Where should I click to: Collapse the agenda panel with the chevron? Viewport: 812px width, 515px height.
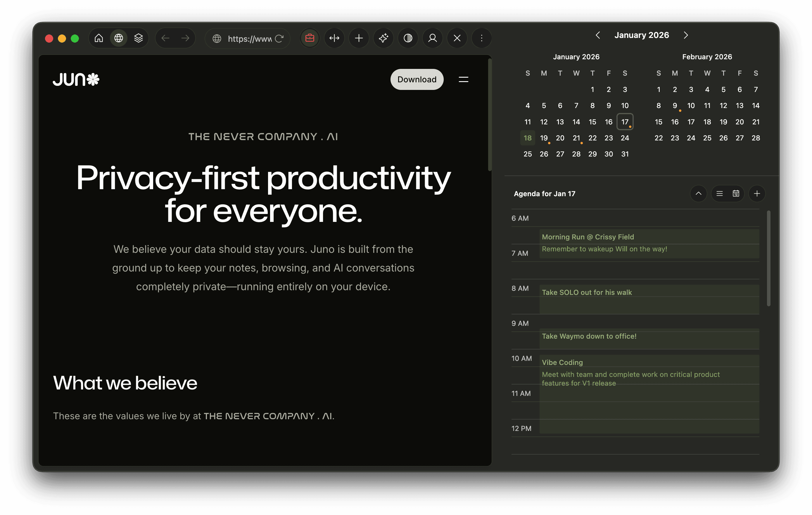pyautogui.click(x=699, y=193)
